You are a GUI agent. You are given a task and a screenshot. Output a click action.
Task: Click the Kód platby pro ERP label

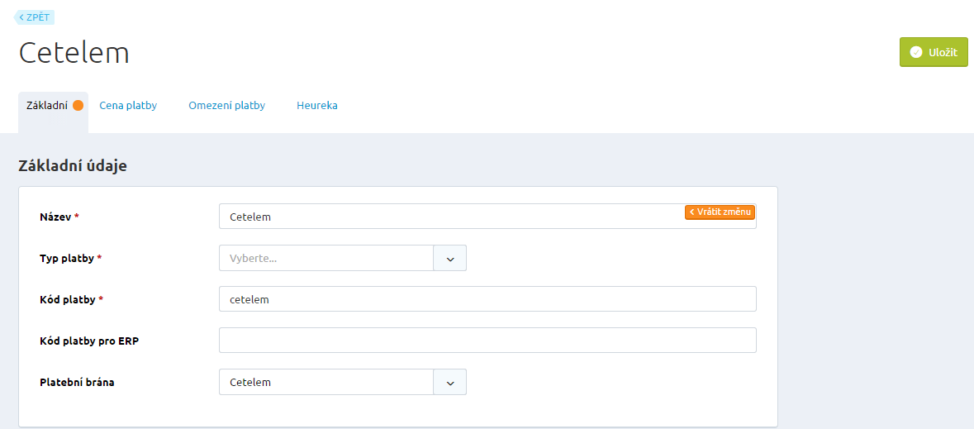coord(89,341)
